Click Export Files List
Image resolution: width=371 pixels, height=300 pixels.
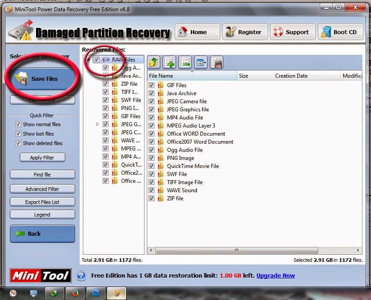click(x=42, y=202)
